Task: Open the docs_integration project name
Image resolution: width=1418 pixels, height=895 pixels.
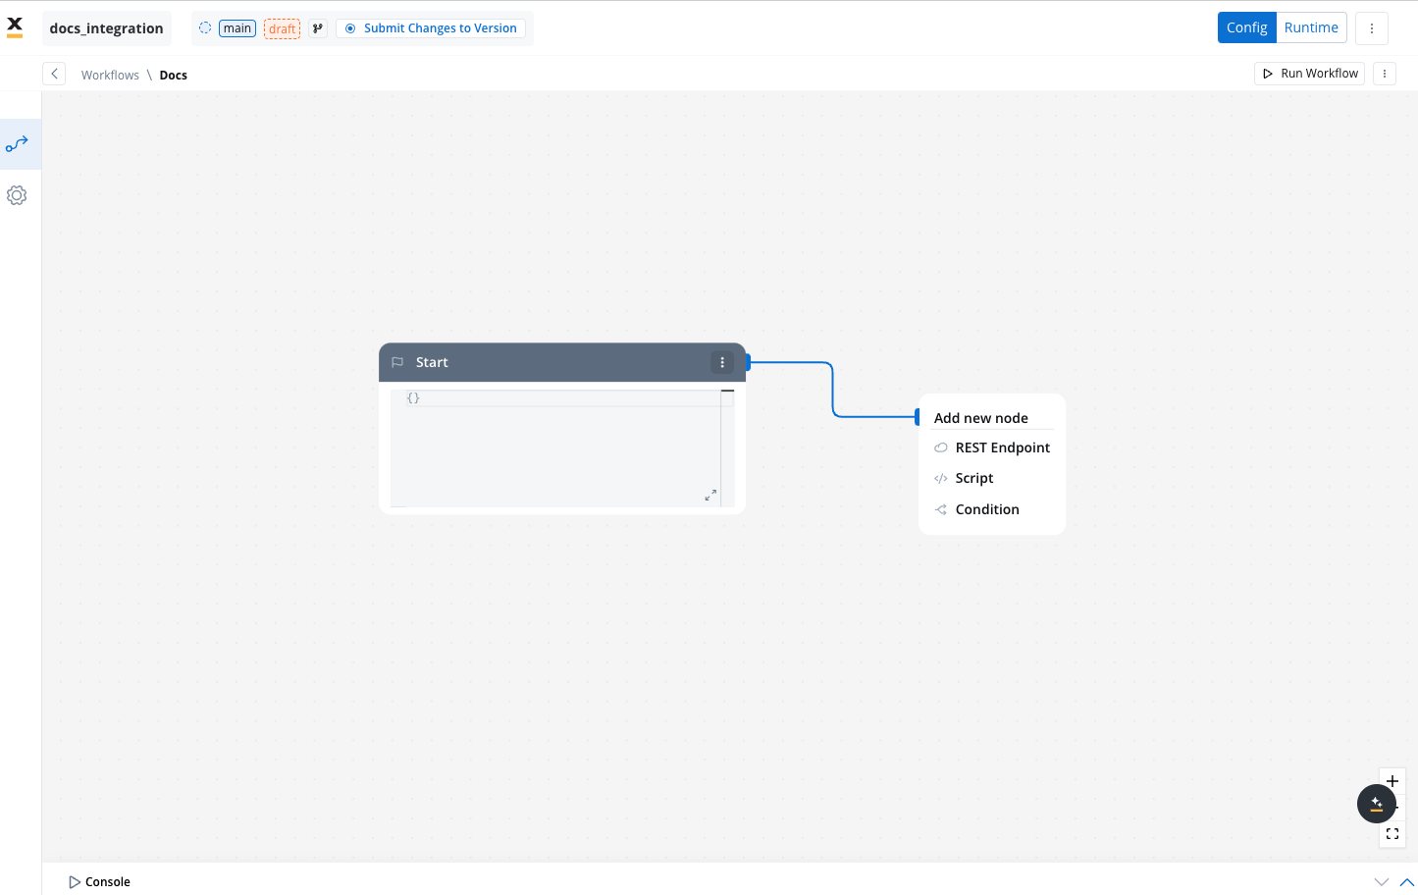Action: (107, 28)
